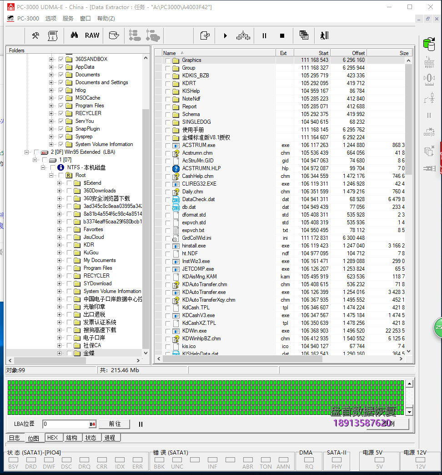The width and height of the screenshot is (442, 475).
Task: Uncheck the MSOCache folder checkbox
Action: [61, 98]
